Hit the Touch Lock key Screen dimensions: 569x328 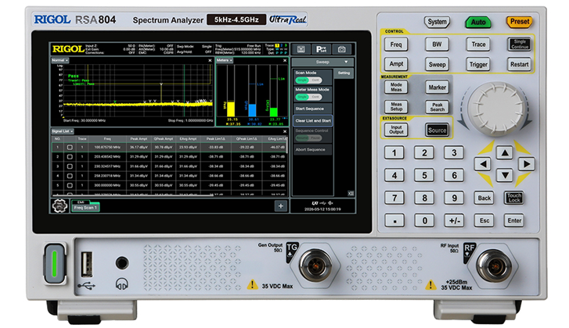click(514, 198)
